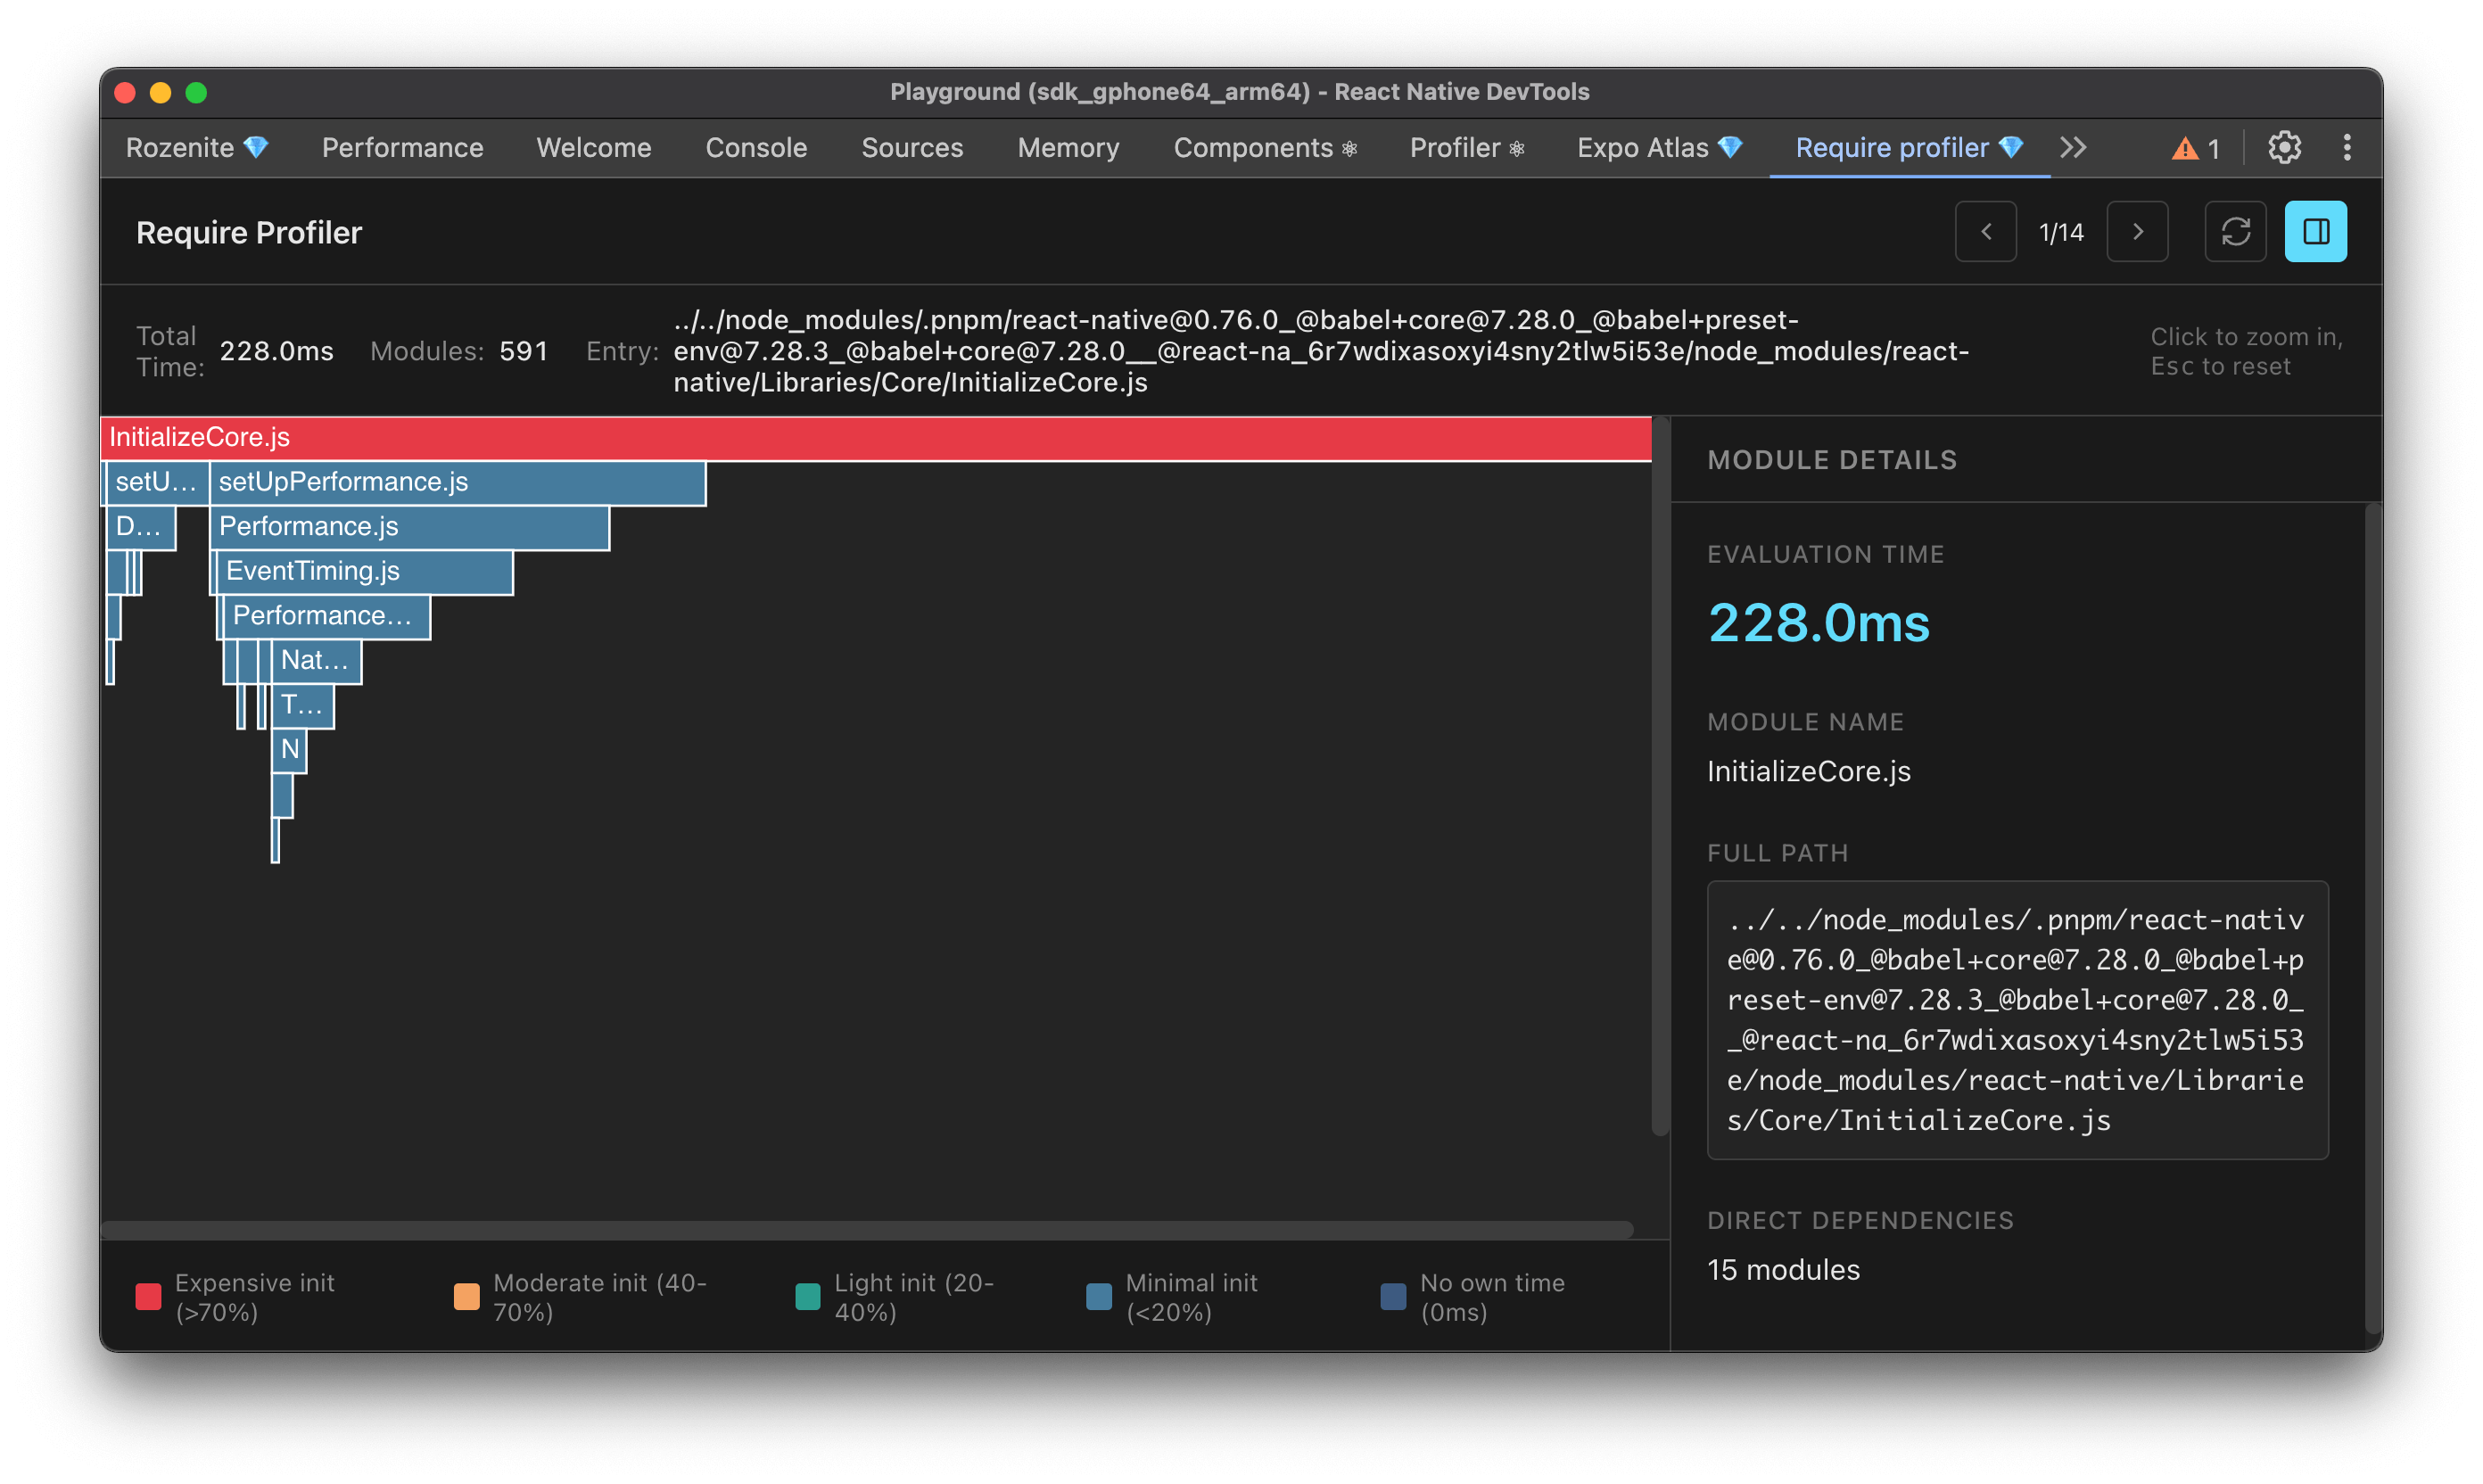This screenshot has width=2483, height=1484.
Task: Click the refresh profiler data icon
Action: coord(2235,232)
